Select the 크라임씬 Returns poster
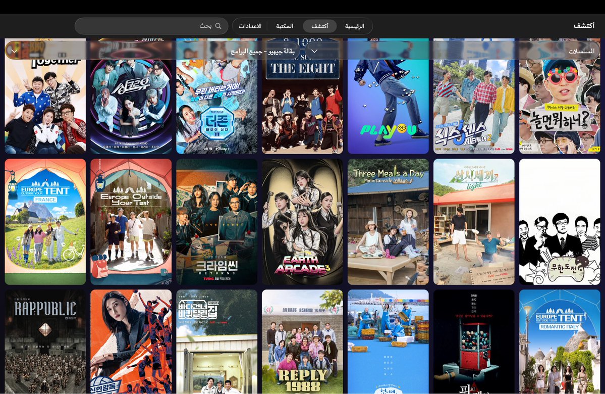The image size is (605, 394). coord(217,222)
